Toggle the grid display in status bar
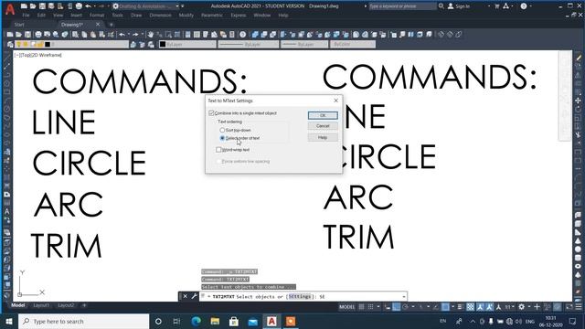This screenshot has height=329, width=585. coord(361,307)
